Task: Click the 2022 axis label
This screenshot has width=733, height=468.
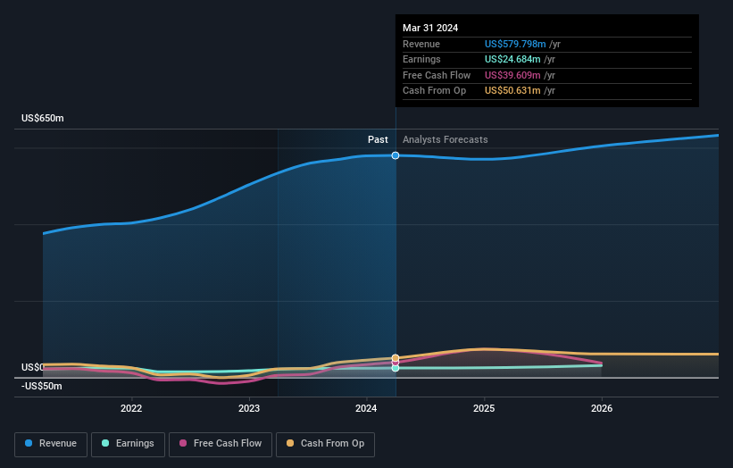Action: 131,408
